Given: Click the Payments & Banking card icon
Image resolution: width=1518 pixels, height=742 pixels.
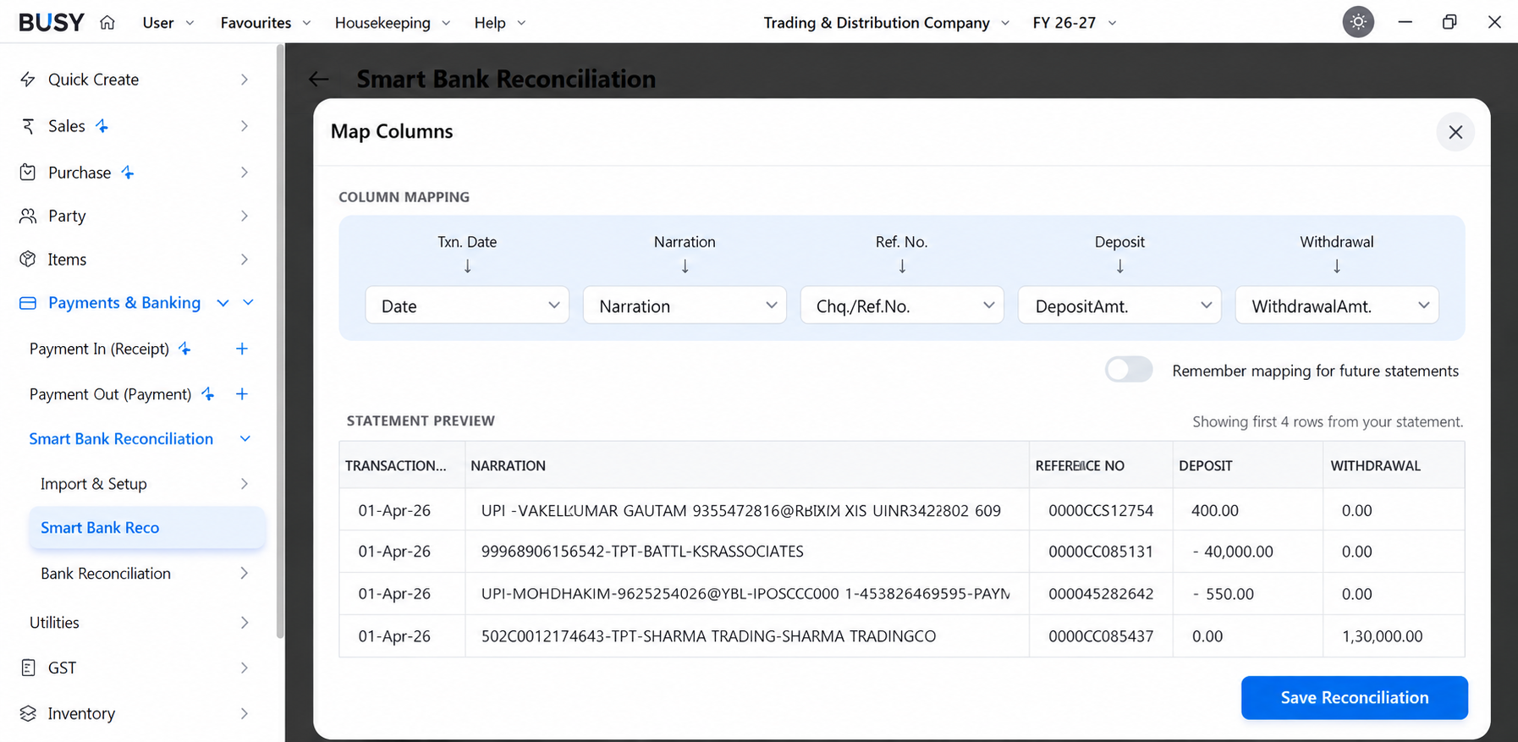Looking at the screenshot, I should pyautogui.click(x=28, y=303).
